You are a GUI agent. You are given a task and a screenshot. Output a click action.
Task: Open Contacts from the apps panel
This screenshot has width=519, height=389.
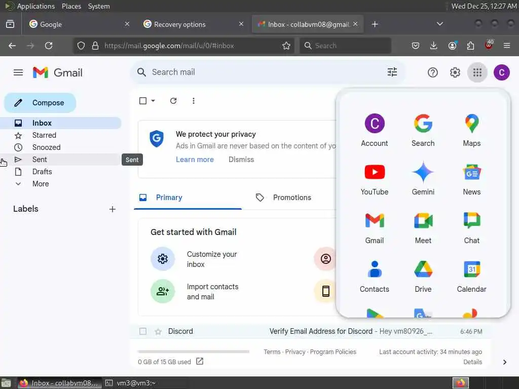click(x=375, y=276)
